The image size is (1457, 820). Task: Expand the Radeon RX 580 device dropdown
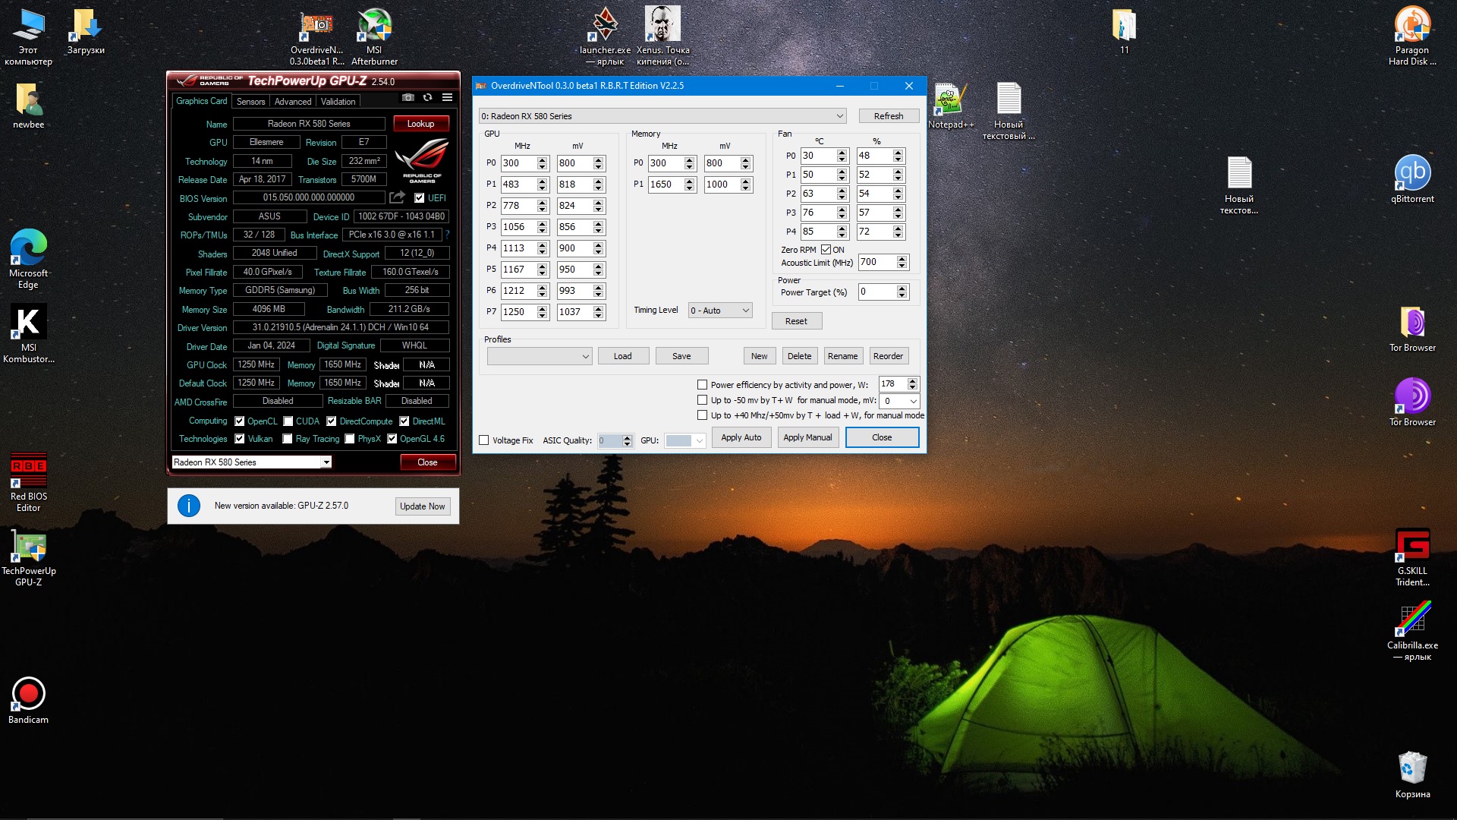coord(839,116)
